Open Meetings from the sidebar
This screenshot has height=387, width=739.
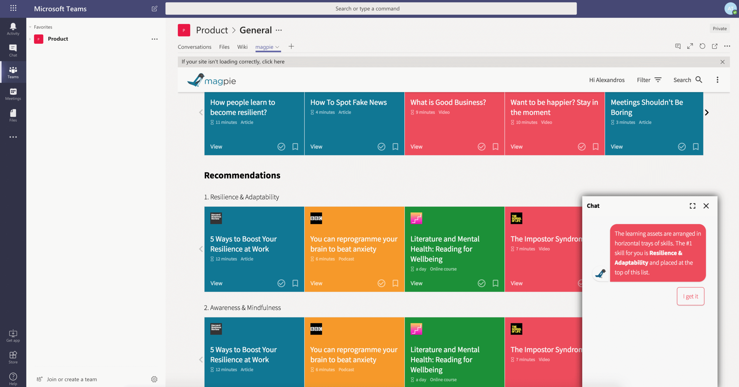pyautogui.click(x=13, y=94)
